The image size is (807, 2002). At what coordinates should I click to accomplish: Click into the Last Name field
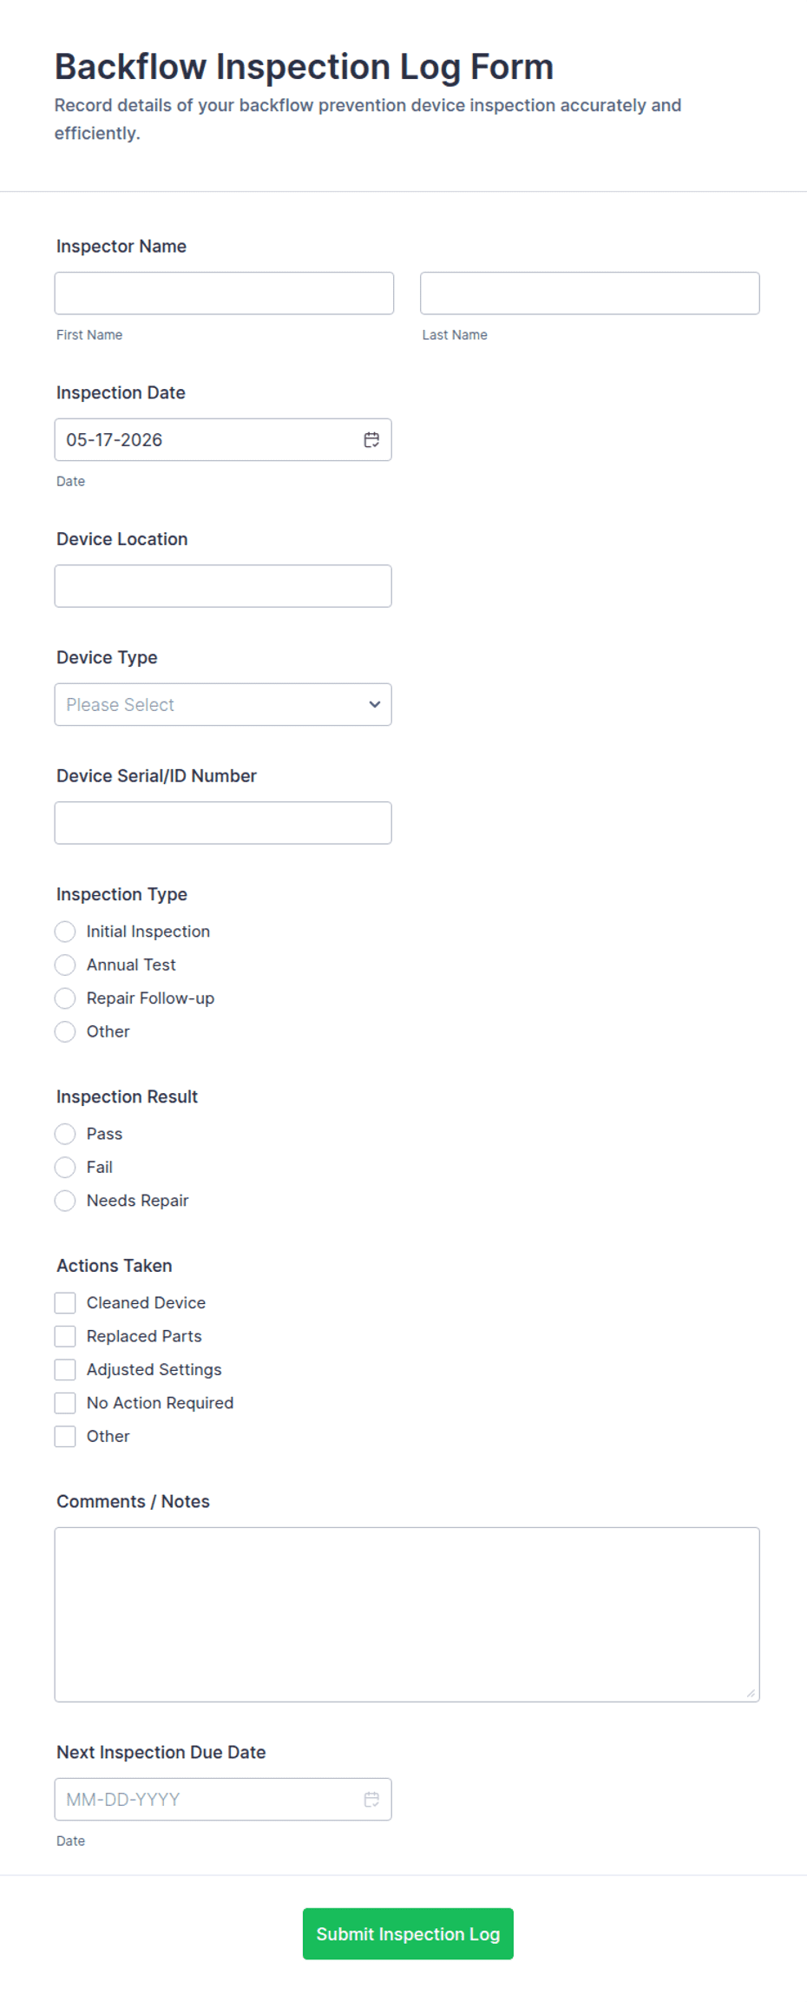(x=590, y=293)
